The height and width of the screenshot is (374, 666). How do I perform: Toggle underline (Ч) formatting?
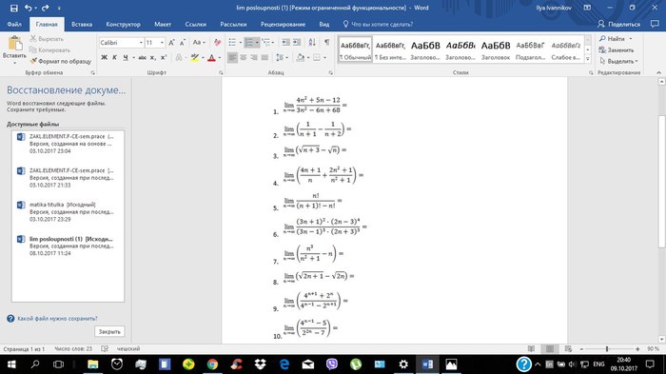click(126, 57)
